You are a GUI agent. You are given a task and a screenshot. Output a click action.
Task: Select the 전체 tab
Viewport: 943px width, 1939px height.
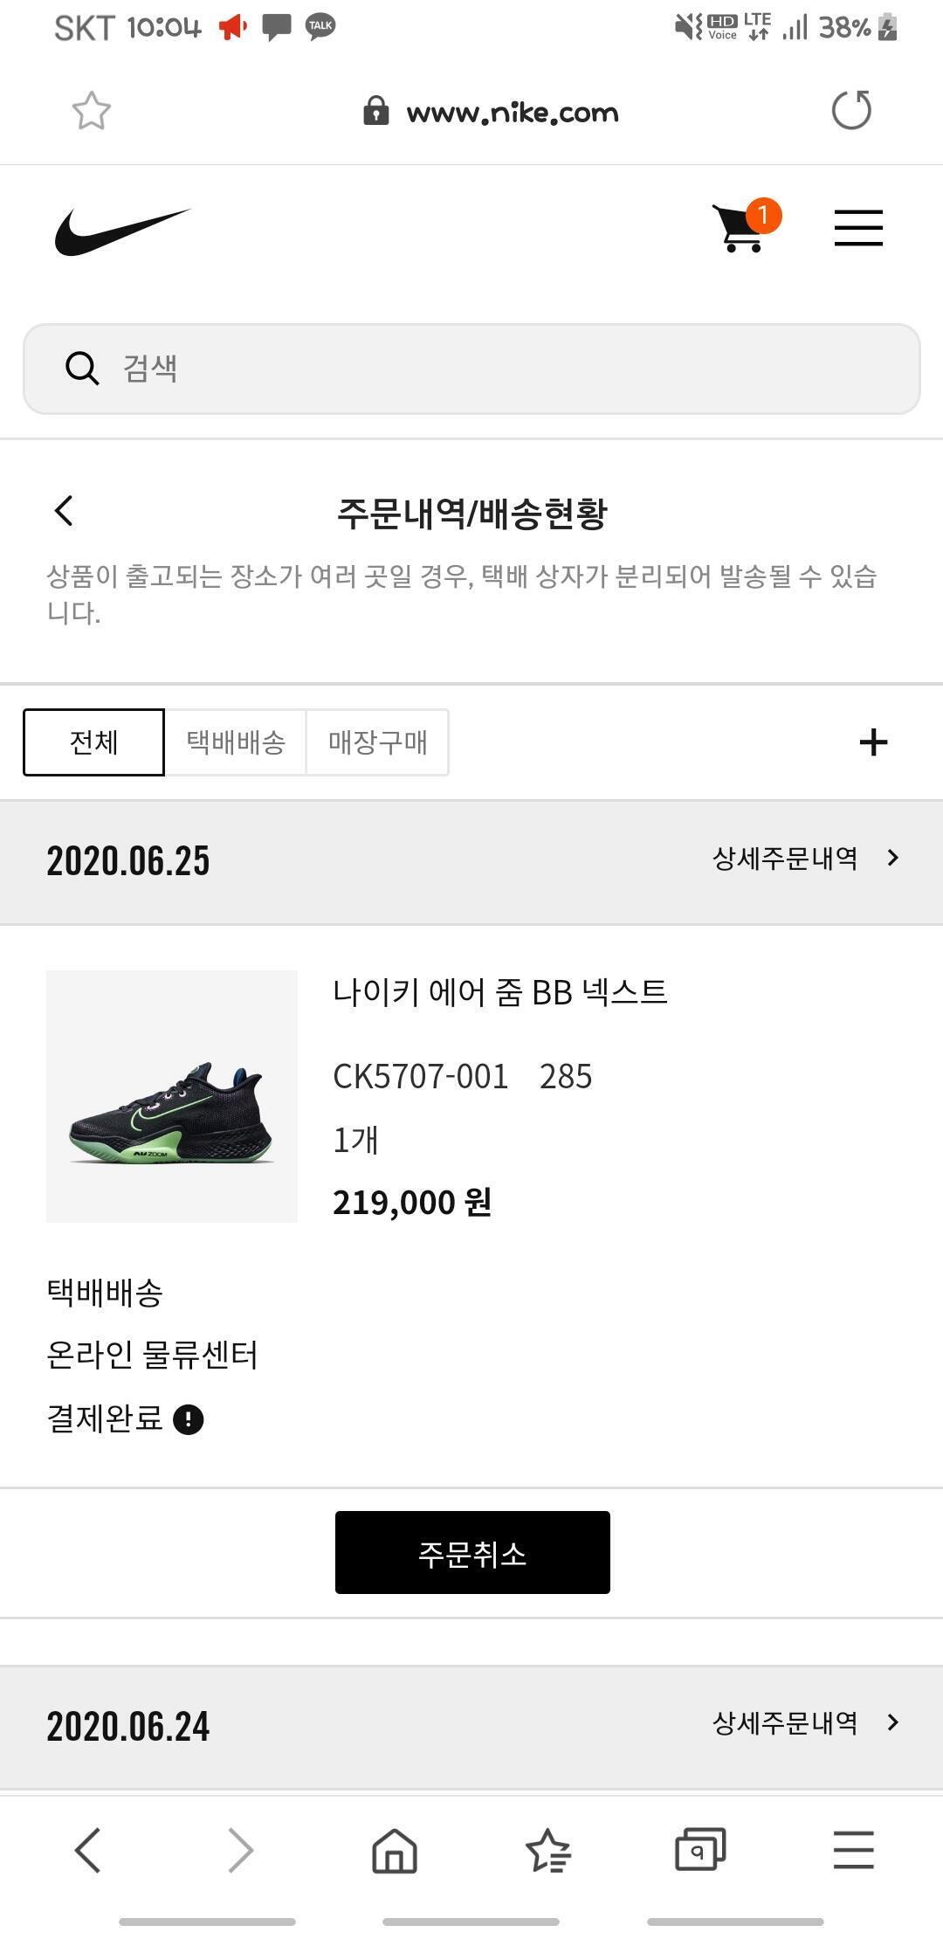(93, 742)
